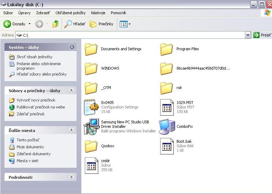Open Miesta v sieti link
Screen dimensions: 272x194
pos(27,161)
